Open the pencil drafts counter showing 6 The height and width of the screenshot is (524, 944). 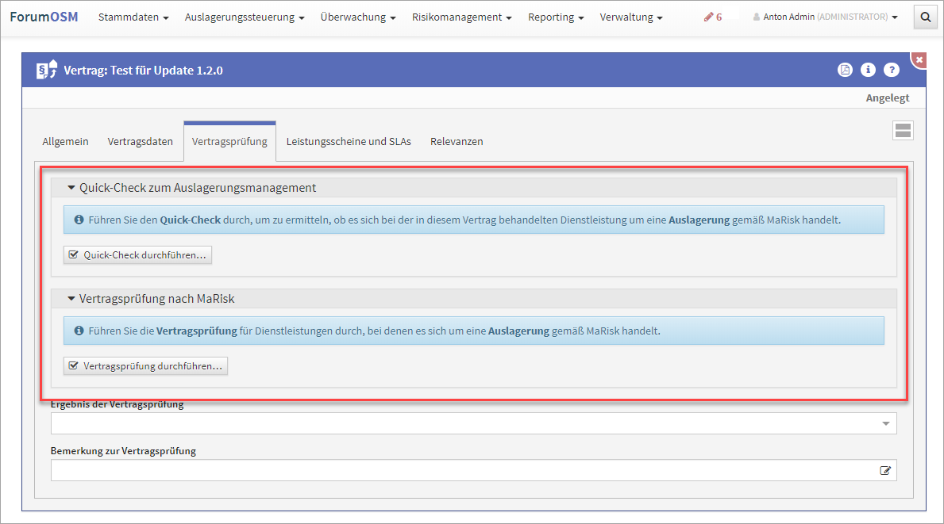pos(713,17)
